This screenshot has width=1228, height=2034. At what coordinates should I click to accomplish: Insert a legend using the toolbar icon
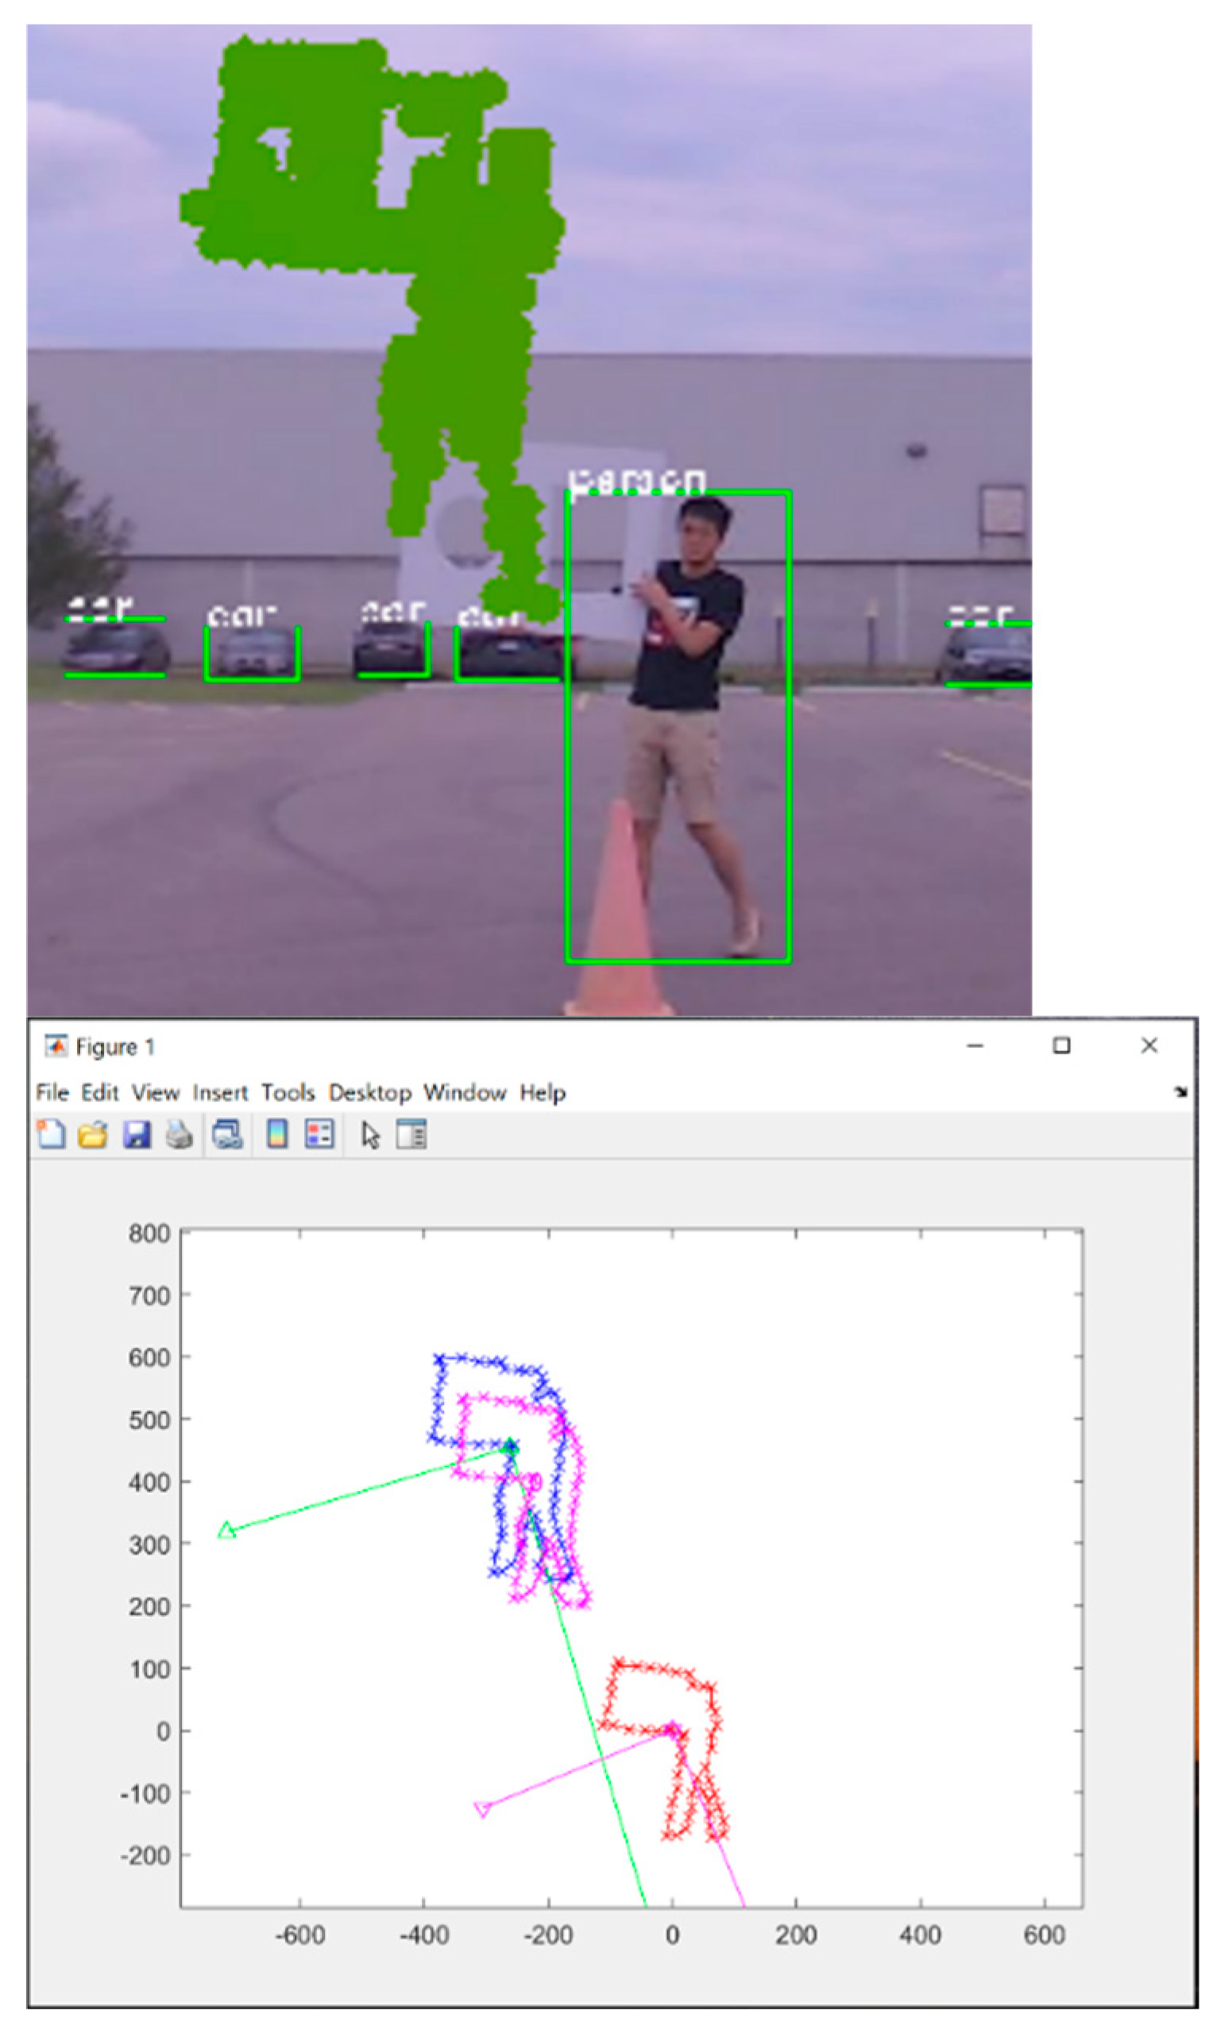point(319,1135)
